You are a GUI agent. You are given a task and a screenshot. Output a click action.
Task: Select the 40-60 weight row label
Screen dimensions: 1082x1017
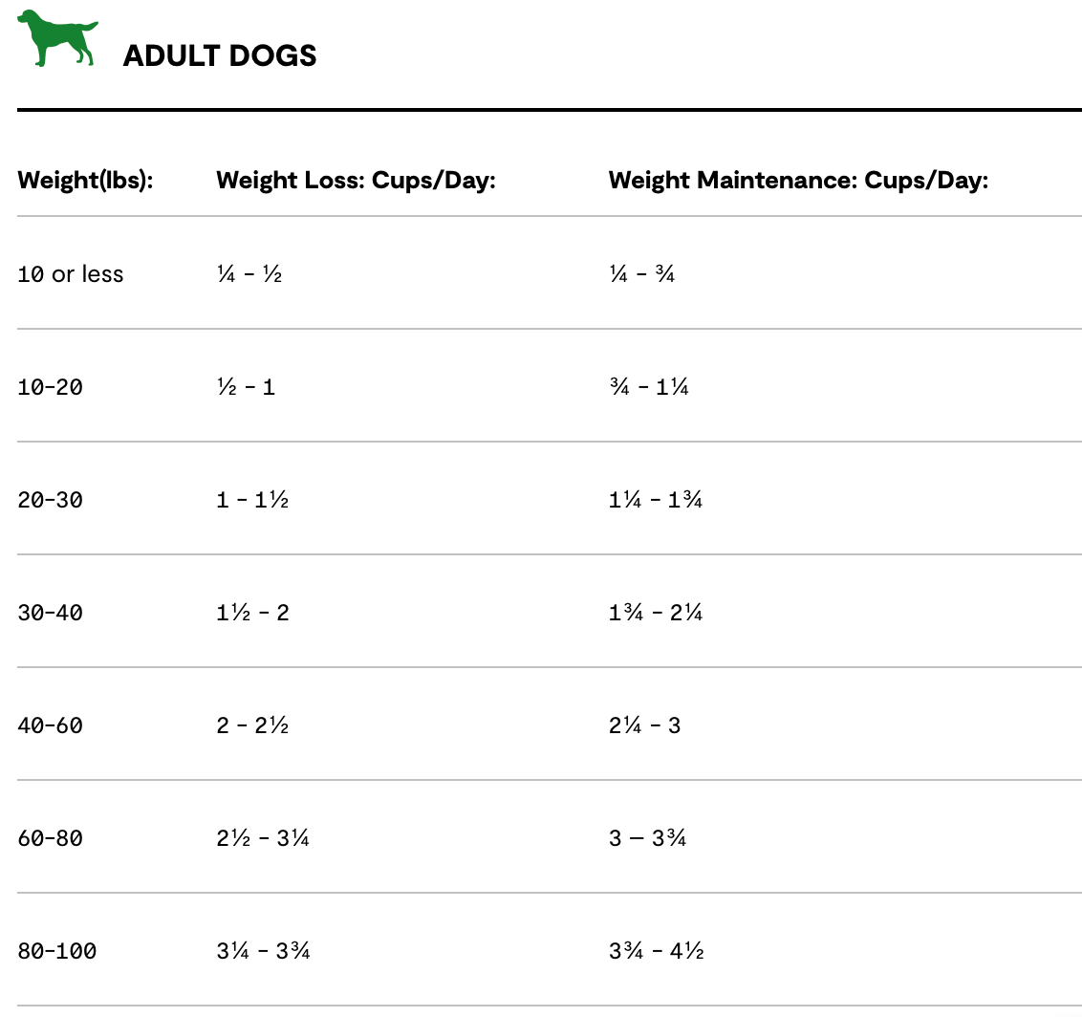(x=51, y=725)
